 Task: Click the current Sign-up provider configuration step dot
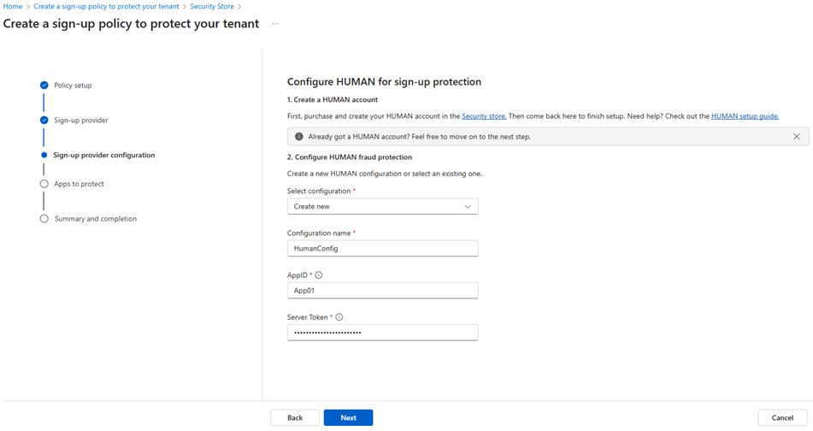tap(44, 156)
